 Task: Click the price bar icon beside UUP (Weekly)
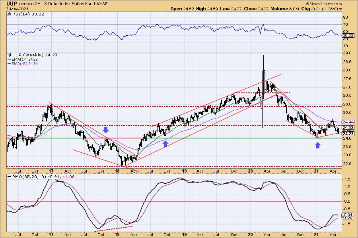click(10, 55)
